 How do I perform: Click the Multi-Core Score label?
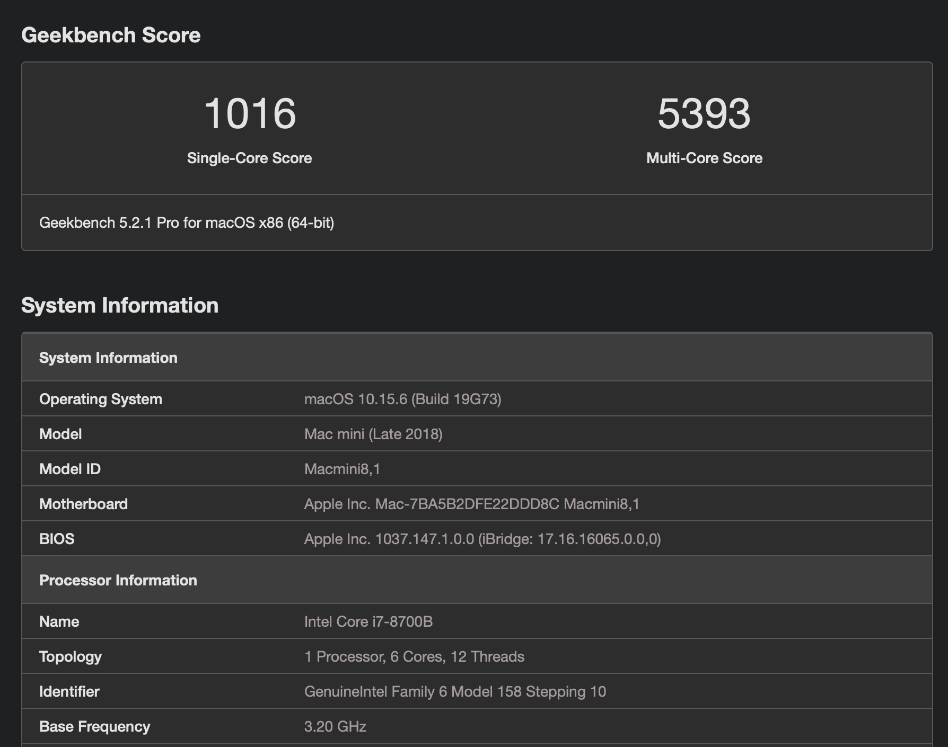(x=704, y=158)
